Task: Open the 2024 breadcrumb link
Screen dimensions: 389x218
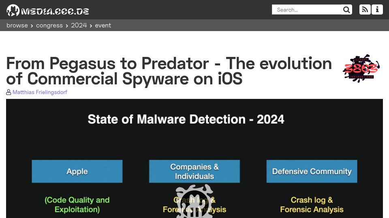Action: 79,25
